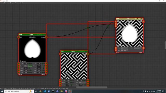Screen dimensions: 166x93
Task: Click the Mix node Image output port
Action: point(143,21)
